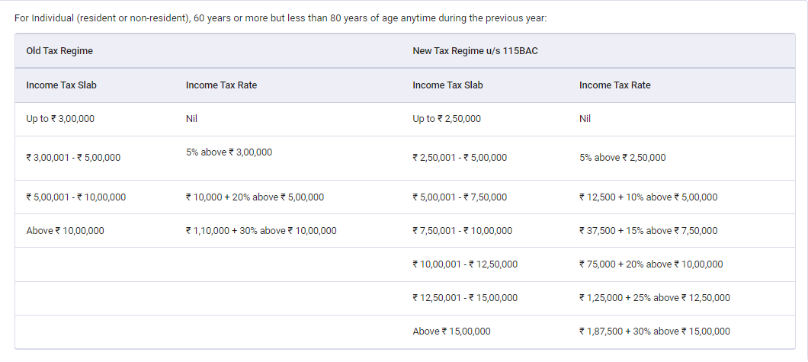
Task: Click the 'Up to ₹ 2,50,000' slab cell
Action: (x=447, y=119)
